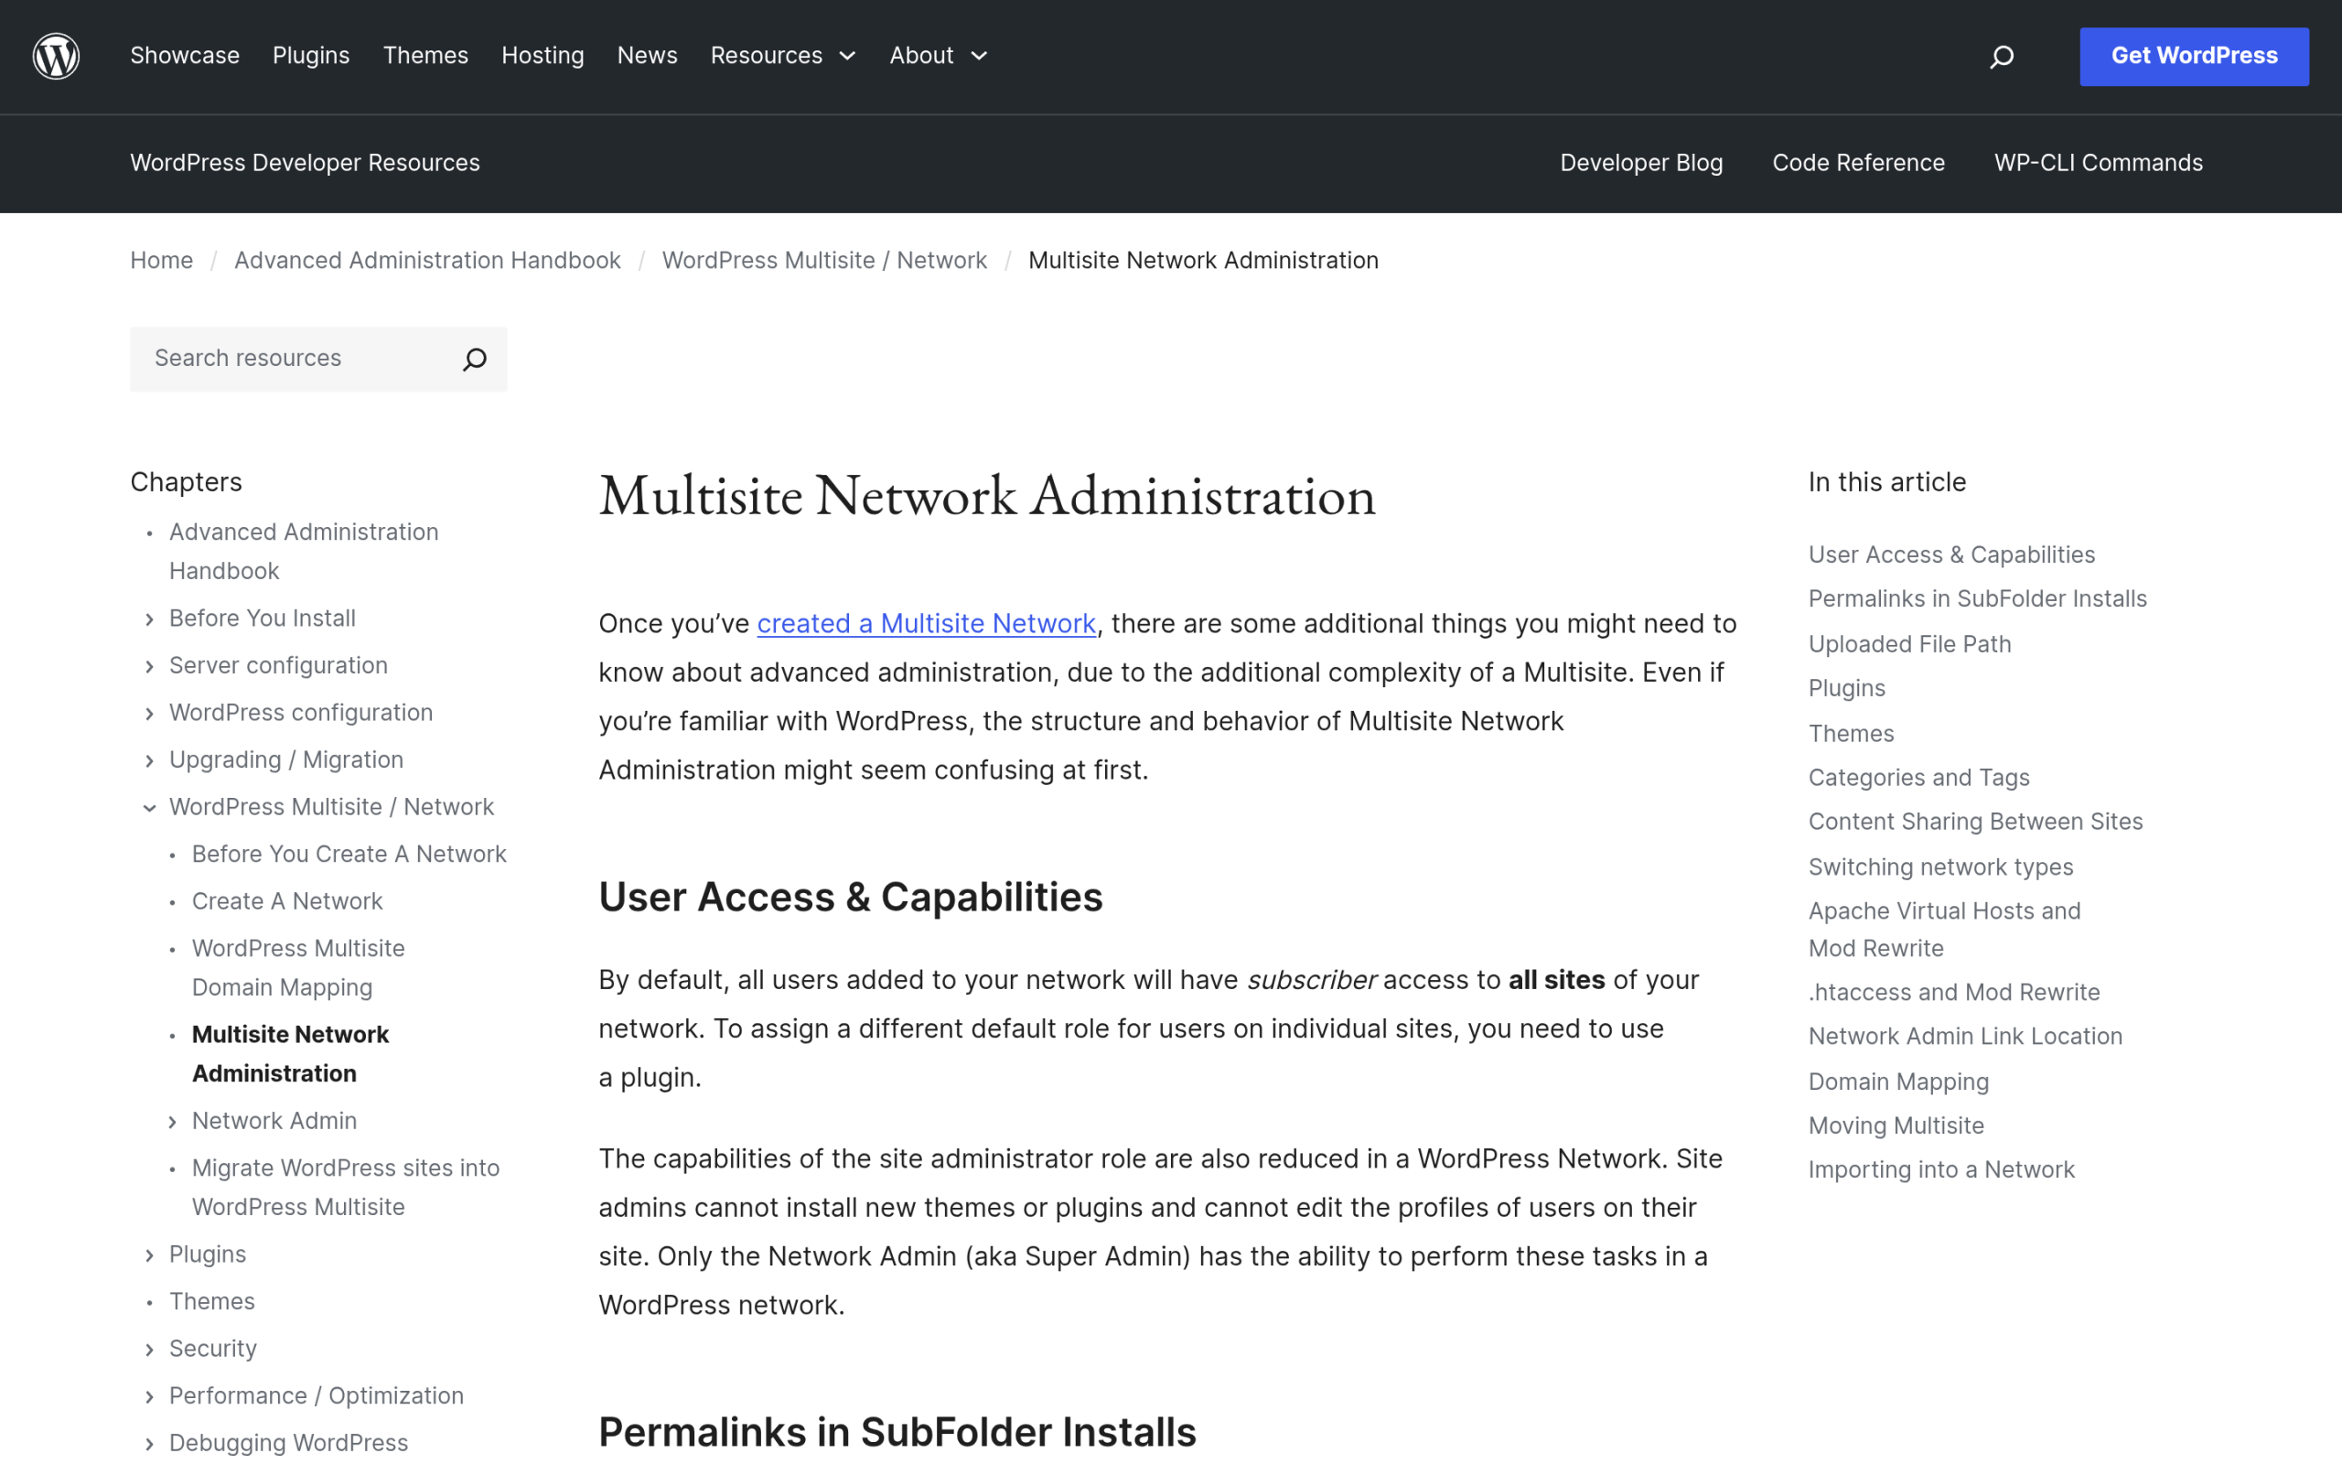Viewport: 2342px width, 1464px height.
Task: Jump to Importing into a Network
Action: click(x=1941, y=1170)
